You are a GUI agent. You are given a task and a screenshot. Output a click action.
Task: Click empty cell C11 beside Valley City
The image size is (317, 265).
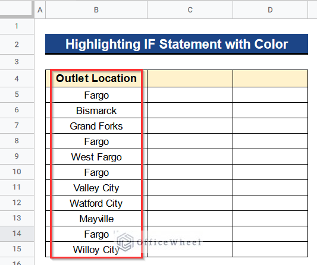pos(190,187)
